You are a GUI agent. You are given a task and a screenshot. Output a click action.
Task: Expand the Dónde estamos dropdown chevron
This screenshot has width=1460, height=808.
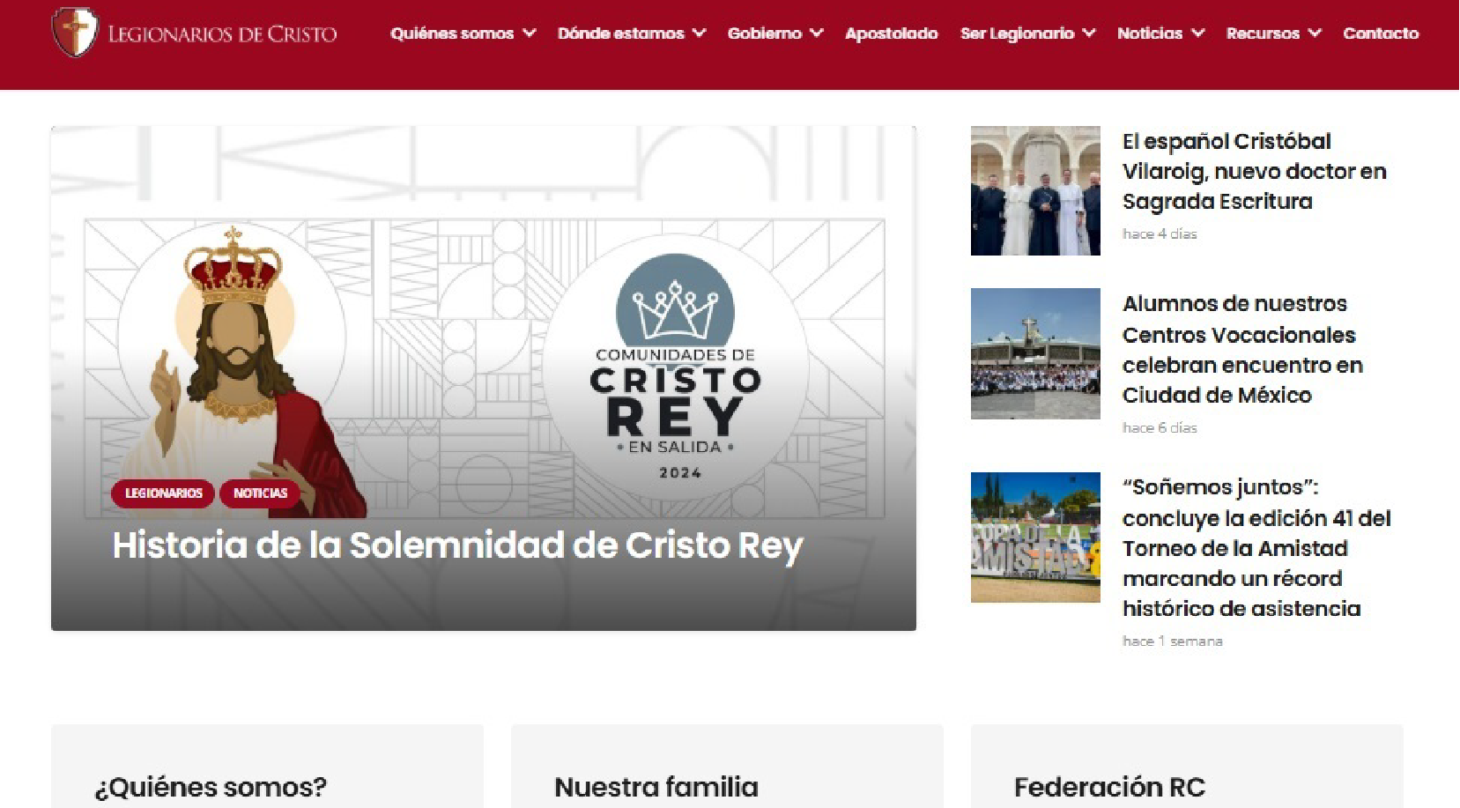700,33
